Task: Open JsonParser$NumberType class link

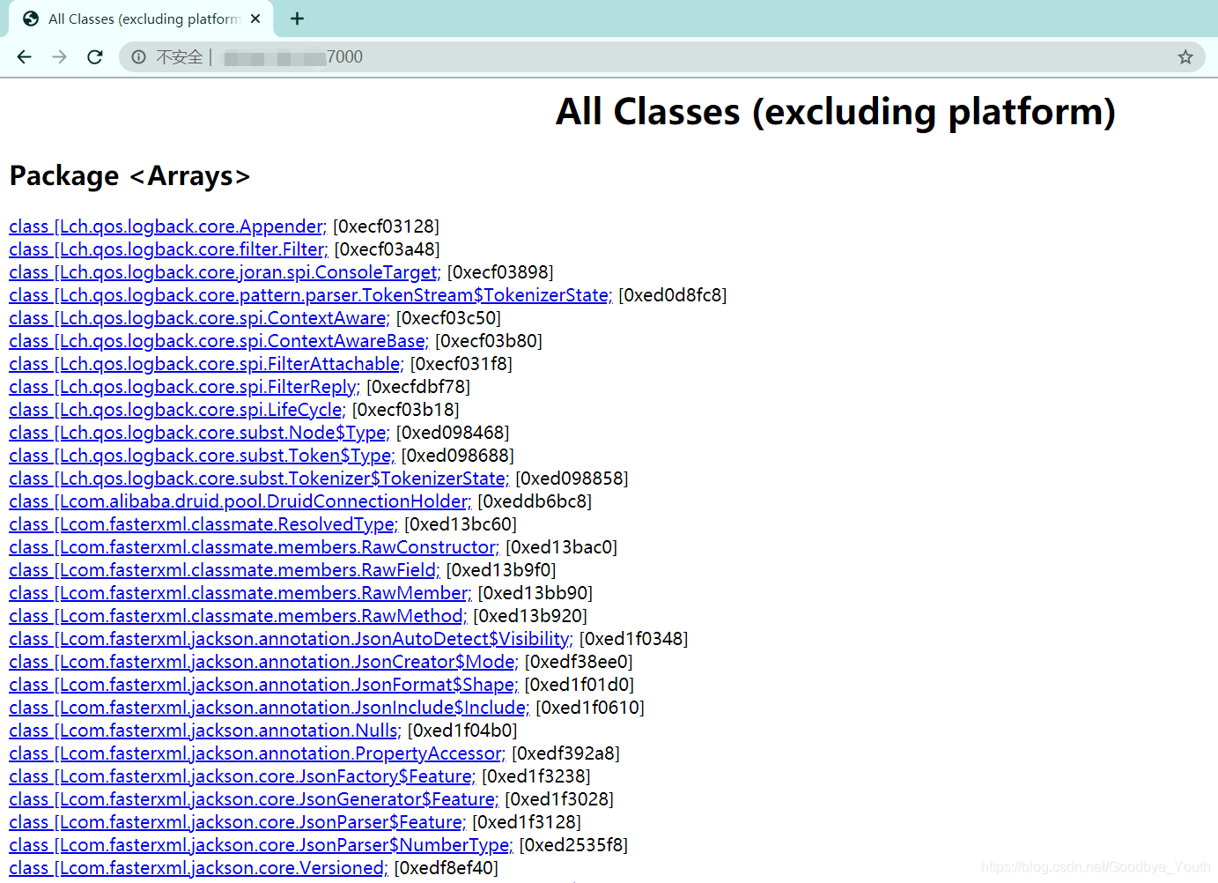Action: (261, 845)
